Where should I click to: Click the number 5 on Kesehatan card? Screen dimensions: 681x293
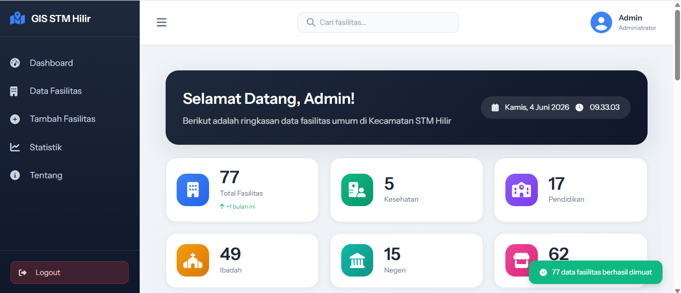click(x=389, y=184)
